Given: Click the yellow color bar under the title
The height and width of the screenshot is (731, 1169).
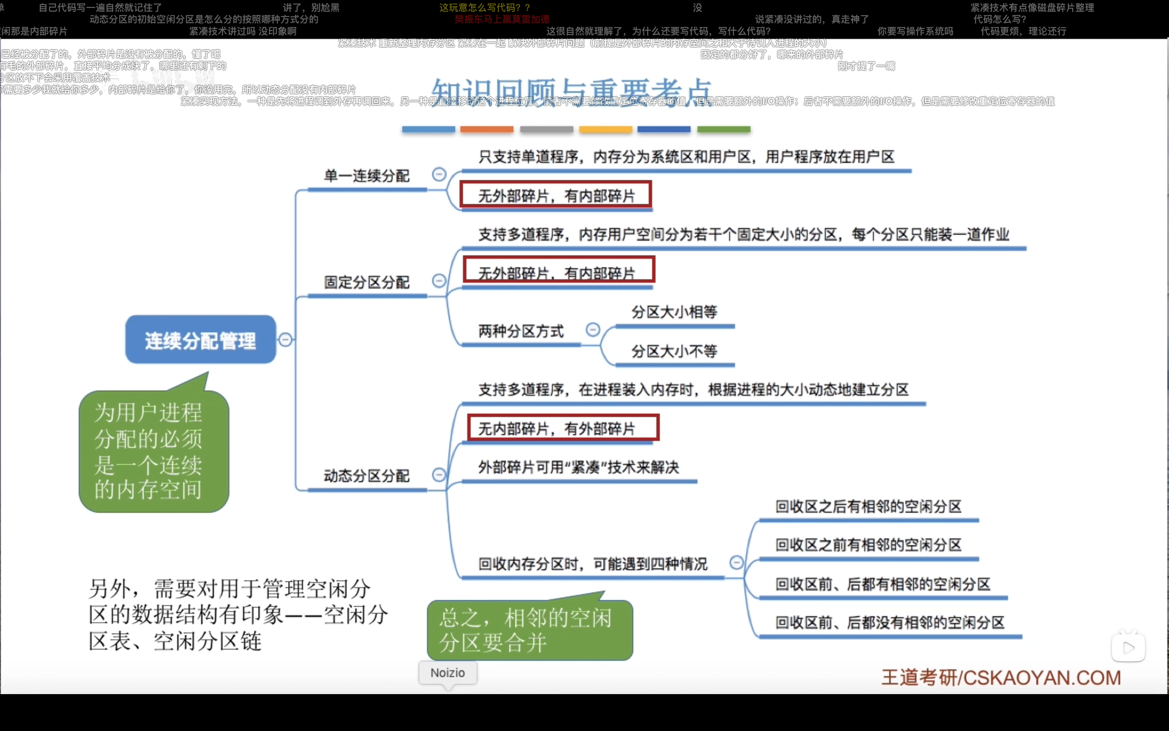Looking at the screenshot, I should [606, 129].
